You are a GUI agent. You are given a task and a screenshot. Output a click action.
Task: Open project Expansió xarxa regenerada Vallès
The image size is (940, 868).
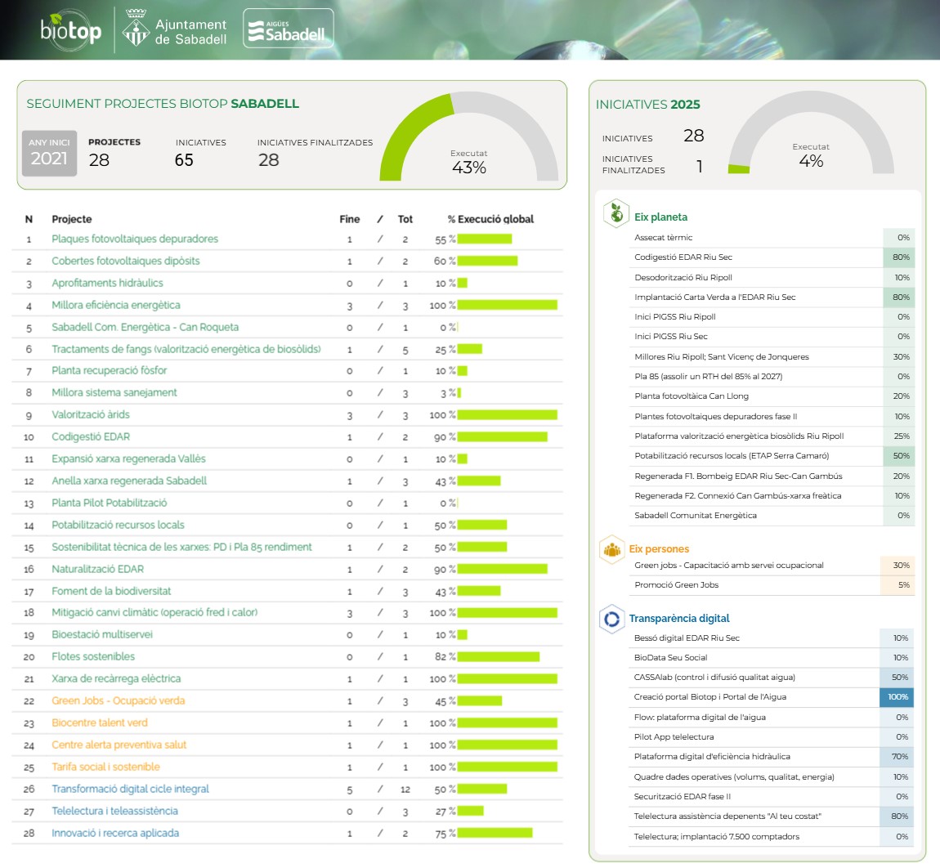coord(129,459)
